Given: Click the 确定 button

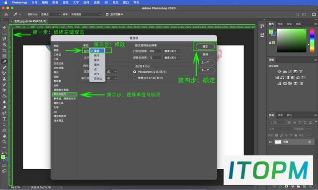Looking at the screenshot, I should coord(205,47).
